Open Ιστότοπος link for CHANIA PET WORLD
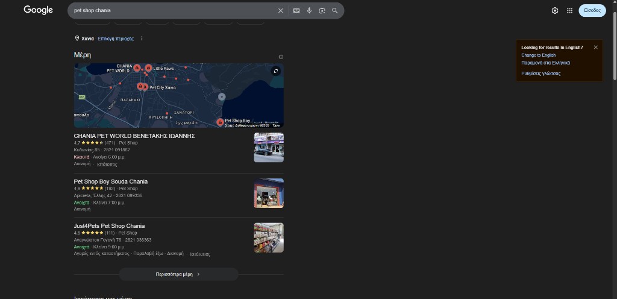The image size is (617, 299). pyautogui.click(x=107, y=164)
